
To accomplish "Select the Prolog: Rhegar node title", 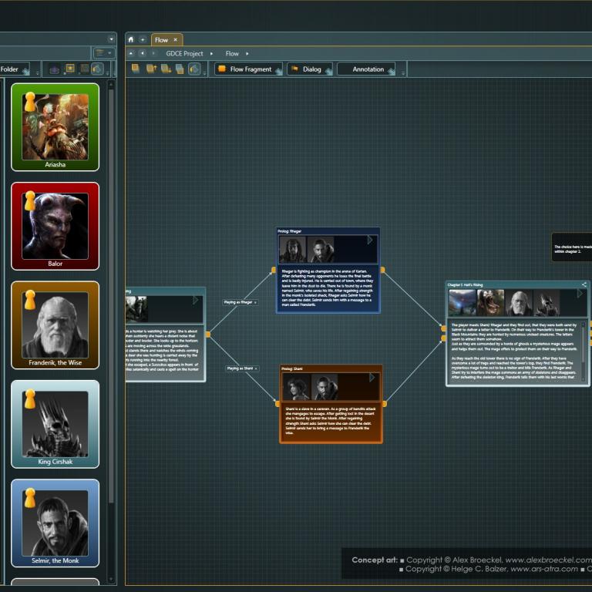I will [290, 231].
